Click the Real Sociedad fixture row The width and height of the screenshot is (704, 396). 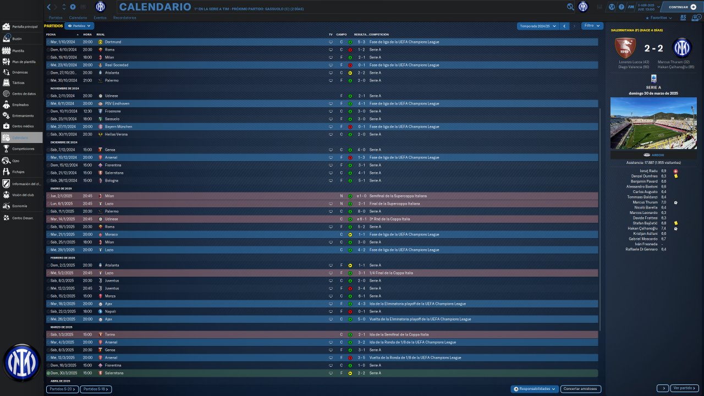click(x=322, y=65)
